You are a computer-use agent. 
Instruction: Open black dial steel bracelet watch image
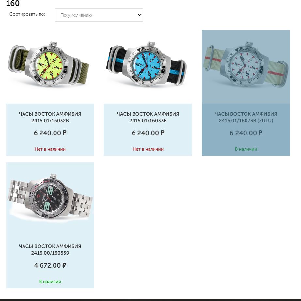coord(50,196)
